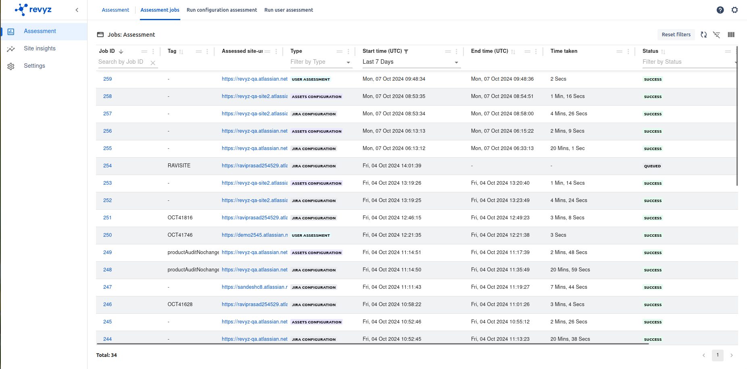Open site URL for job 251
The image size is (747, 369).
(255, 218)
